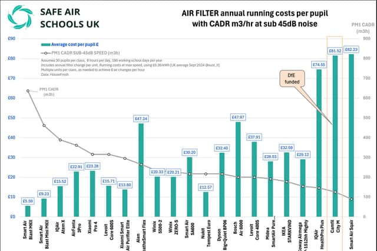Click the Smart Air Blast Mini MKII axis label
The image size is (377, 251).
pos(44,234)
